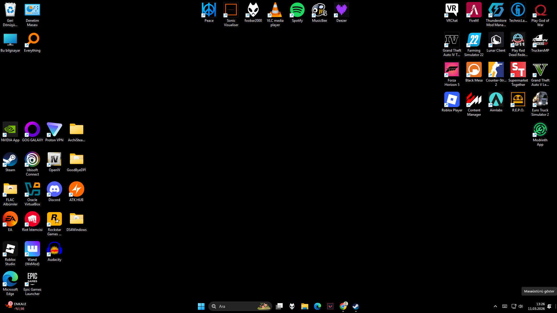Launch MusicBee from the desktop
Viewport: 557px width, 313px height.
(x=319, y=12)
